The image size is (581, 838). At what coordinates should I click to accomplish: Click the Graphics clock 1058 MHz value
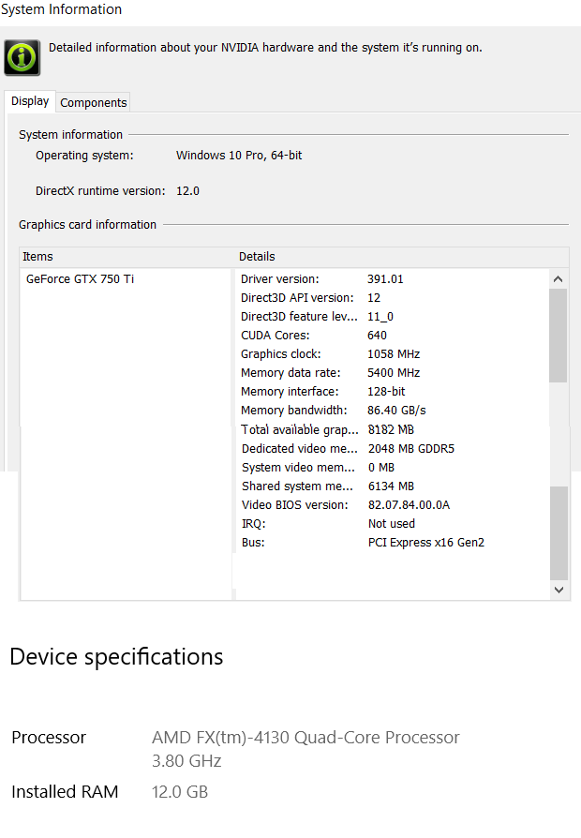pyautogui.click(x=394, y=353)
